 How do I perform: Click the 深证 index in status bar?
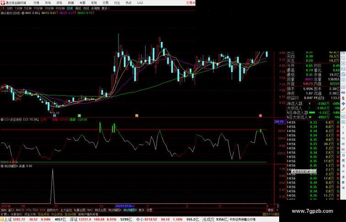coord(74,219)
